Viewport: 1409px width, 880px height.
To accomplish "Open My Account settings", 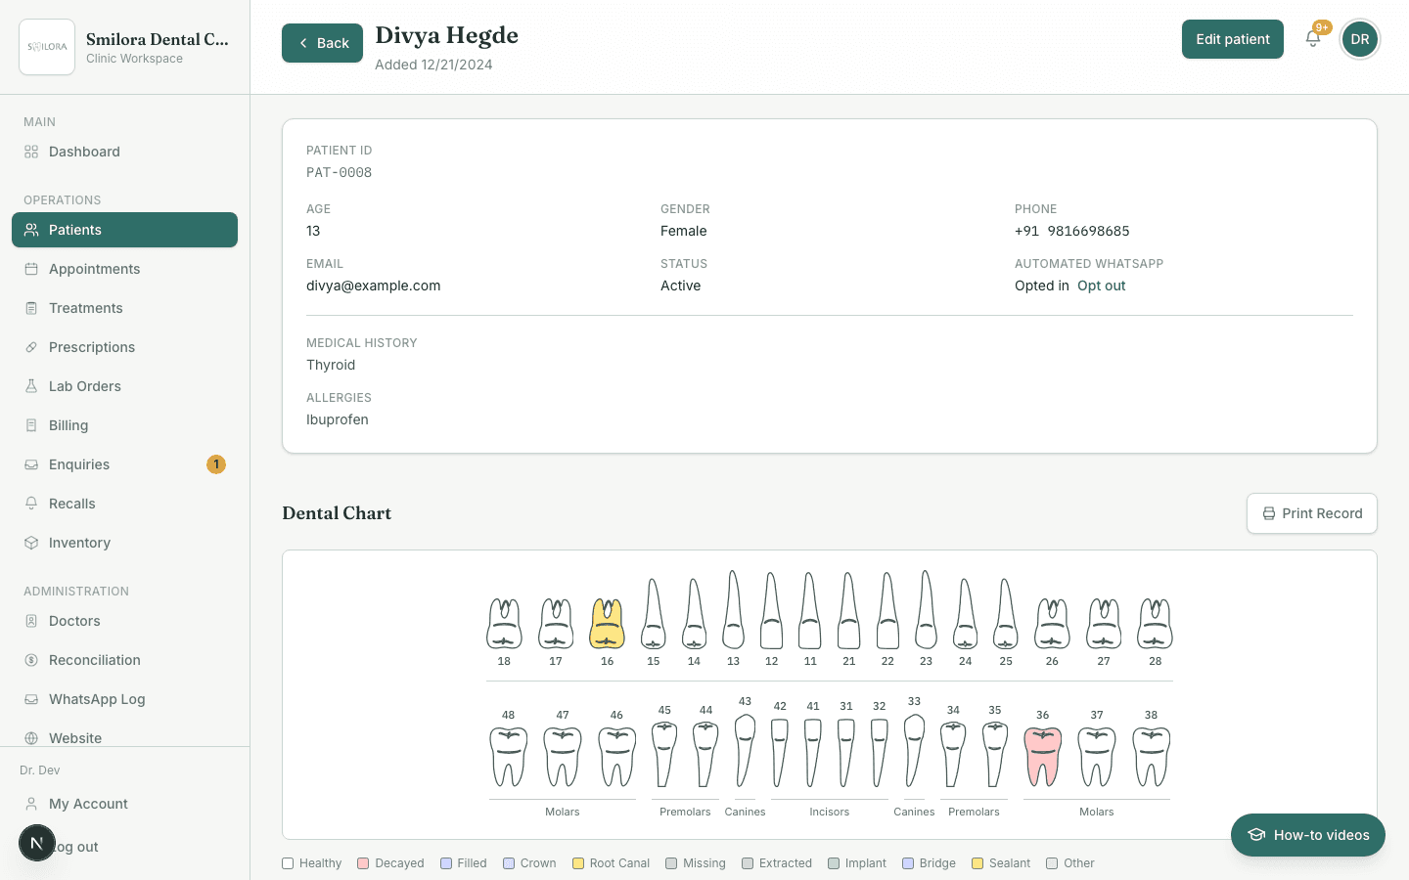I will click(124, 804).
